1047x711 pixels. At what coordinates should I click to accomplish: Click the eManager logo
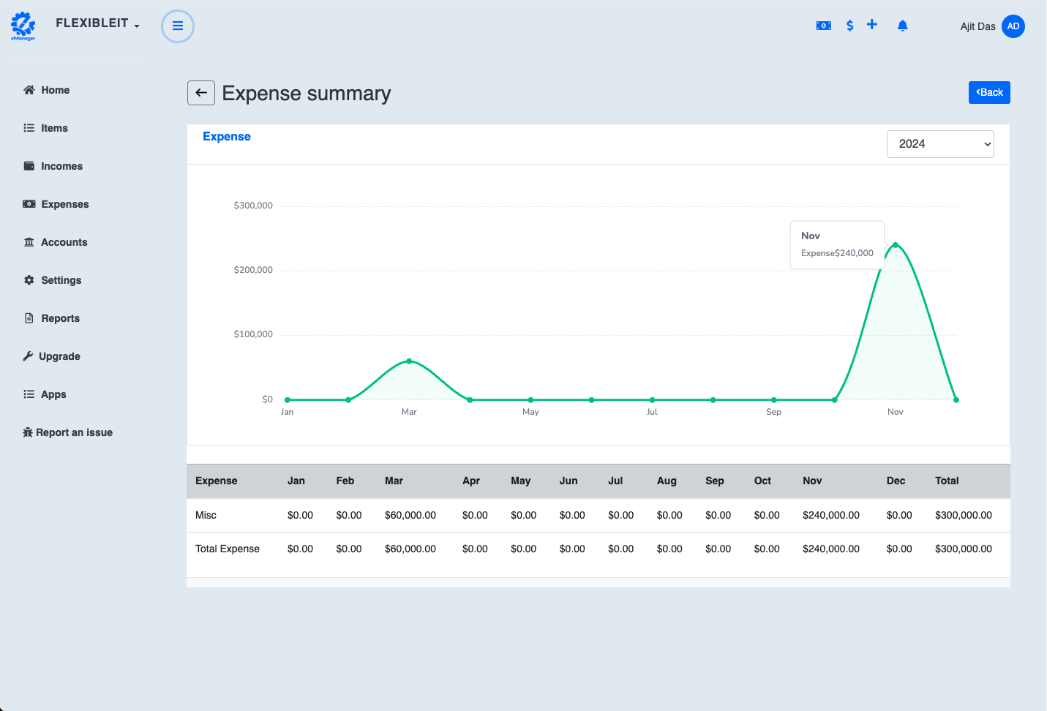click(x=23, y=26)
